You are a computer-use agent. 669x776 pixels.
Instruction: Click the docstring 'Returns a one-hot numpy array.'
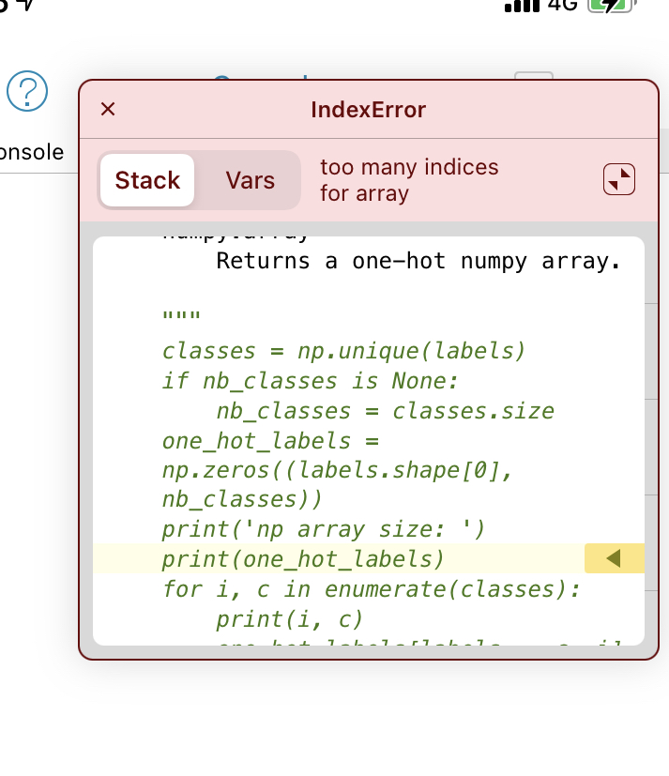418,261
